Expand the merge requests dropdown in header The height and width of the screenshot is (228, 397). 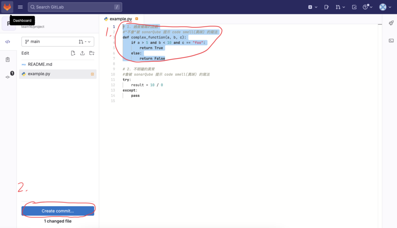click(340, 7)
